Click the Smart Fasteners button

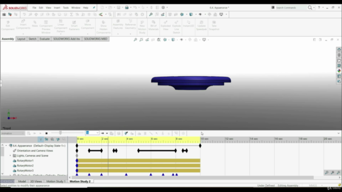(x=74, y=26)
